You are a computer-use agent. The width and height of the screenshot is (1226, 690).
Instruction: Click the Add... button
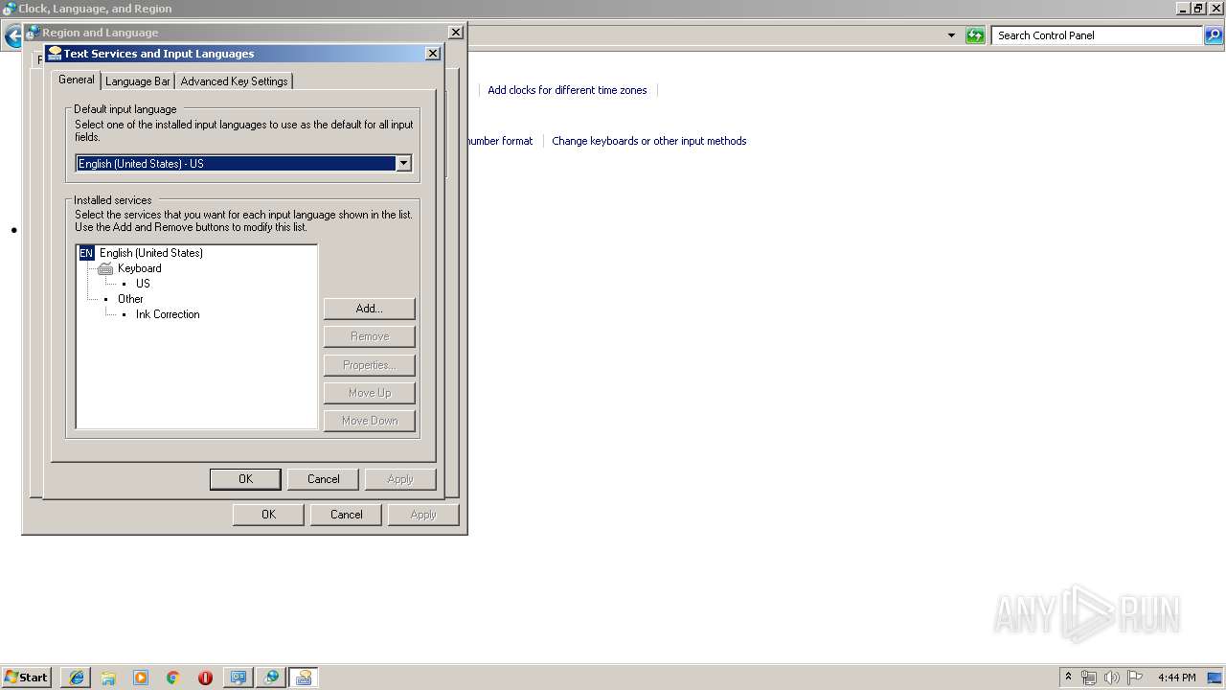370,309
